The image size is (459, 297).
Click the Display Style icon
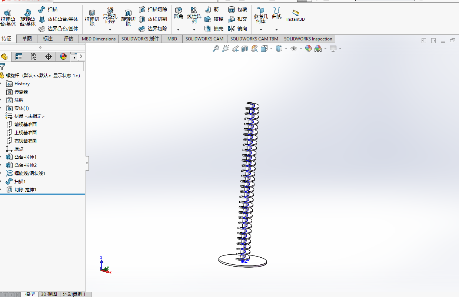279,49
